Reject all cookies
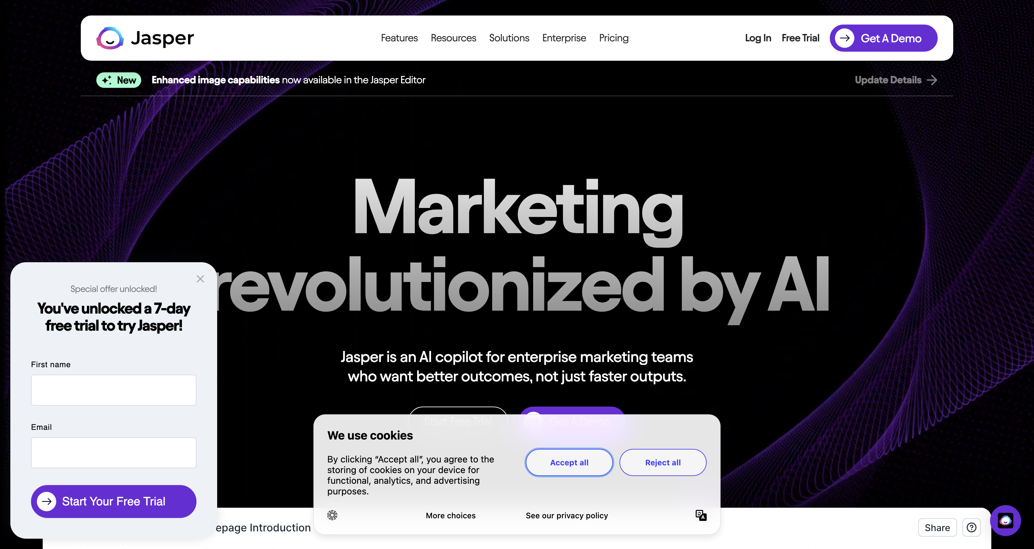Screen dimensions: 1034x549 pyautogui.click(x=663, y=462)
